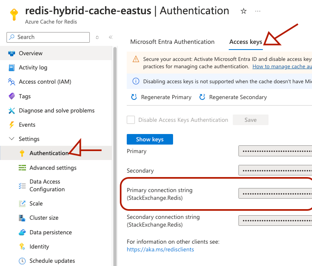Go to Access control (IAM)
The image size is (312, 266).
[x=56, y=82]
